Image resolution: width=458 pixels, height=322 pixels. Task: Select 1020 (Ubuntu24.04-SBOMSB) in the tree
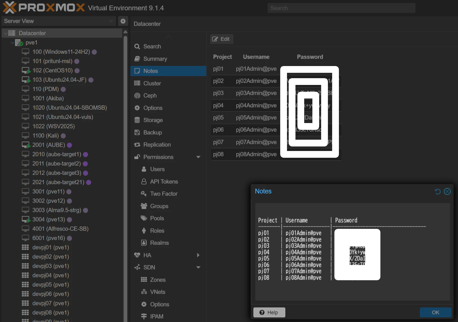click(69, 108)
